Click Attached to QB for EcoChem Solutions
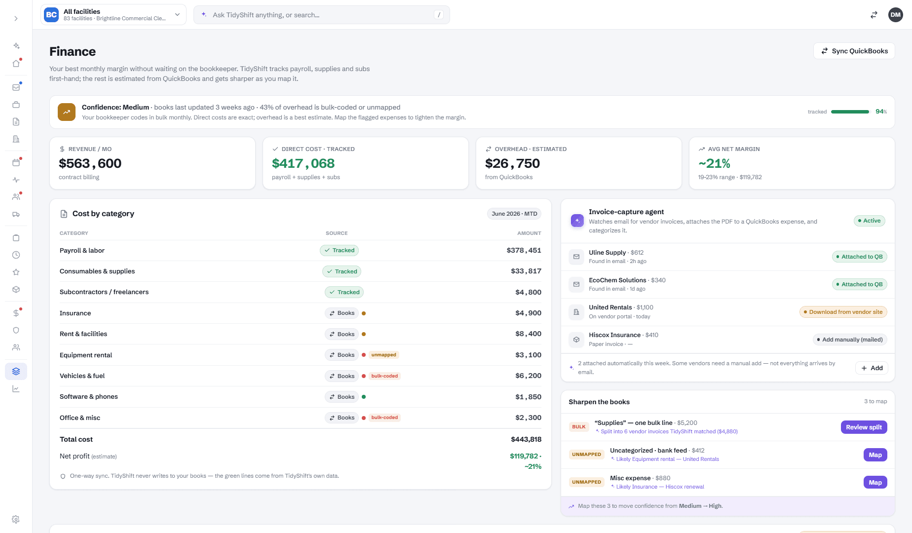The height and width of the screenshot is (533, 912). pos(859,284)
